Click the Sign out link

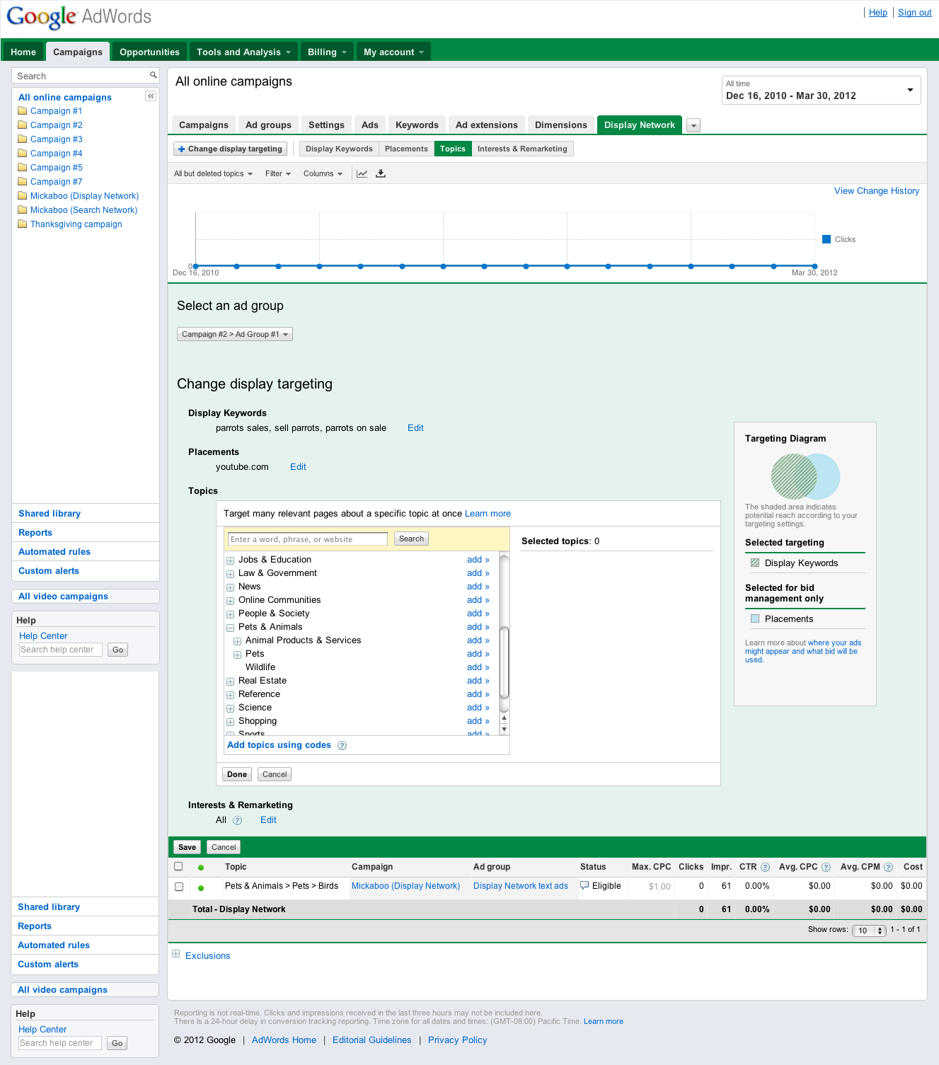[914, 13]
